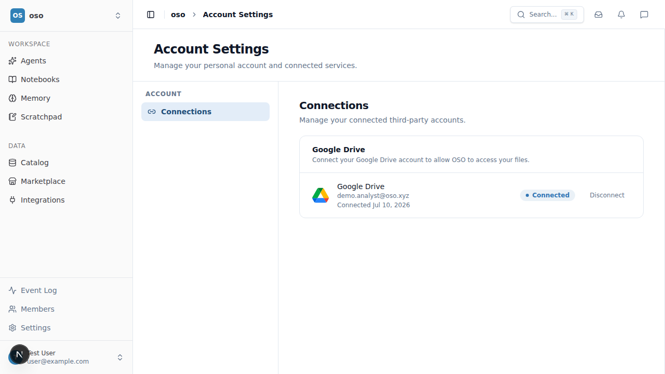Viewport: 665px width, 374px height.
Task: Expand the oso workspace switcher
Action: 118,16
